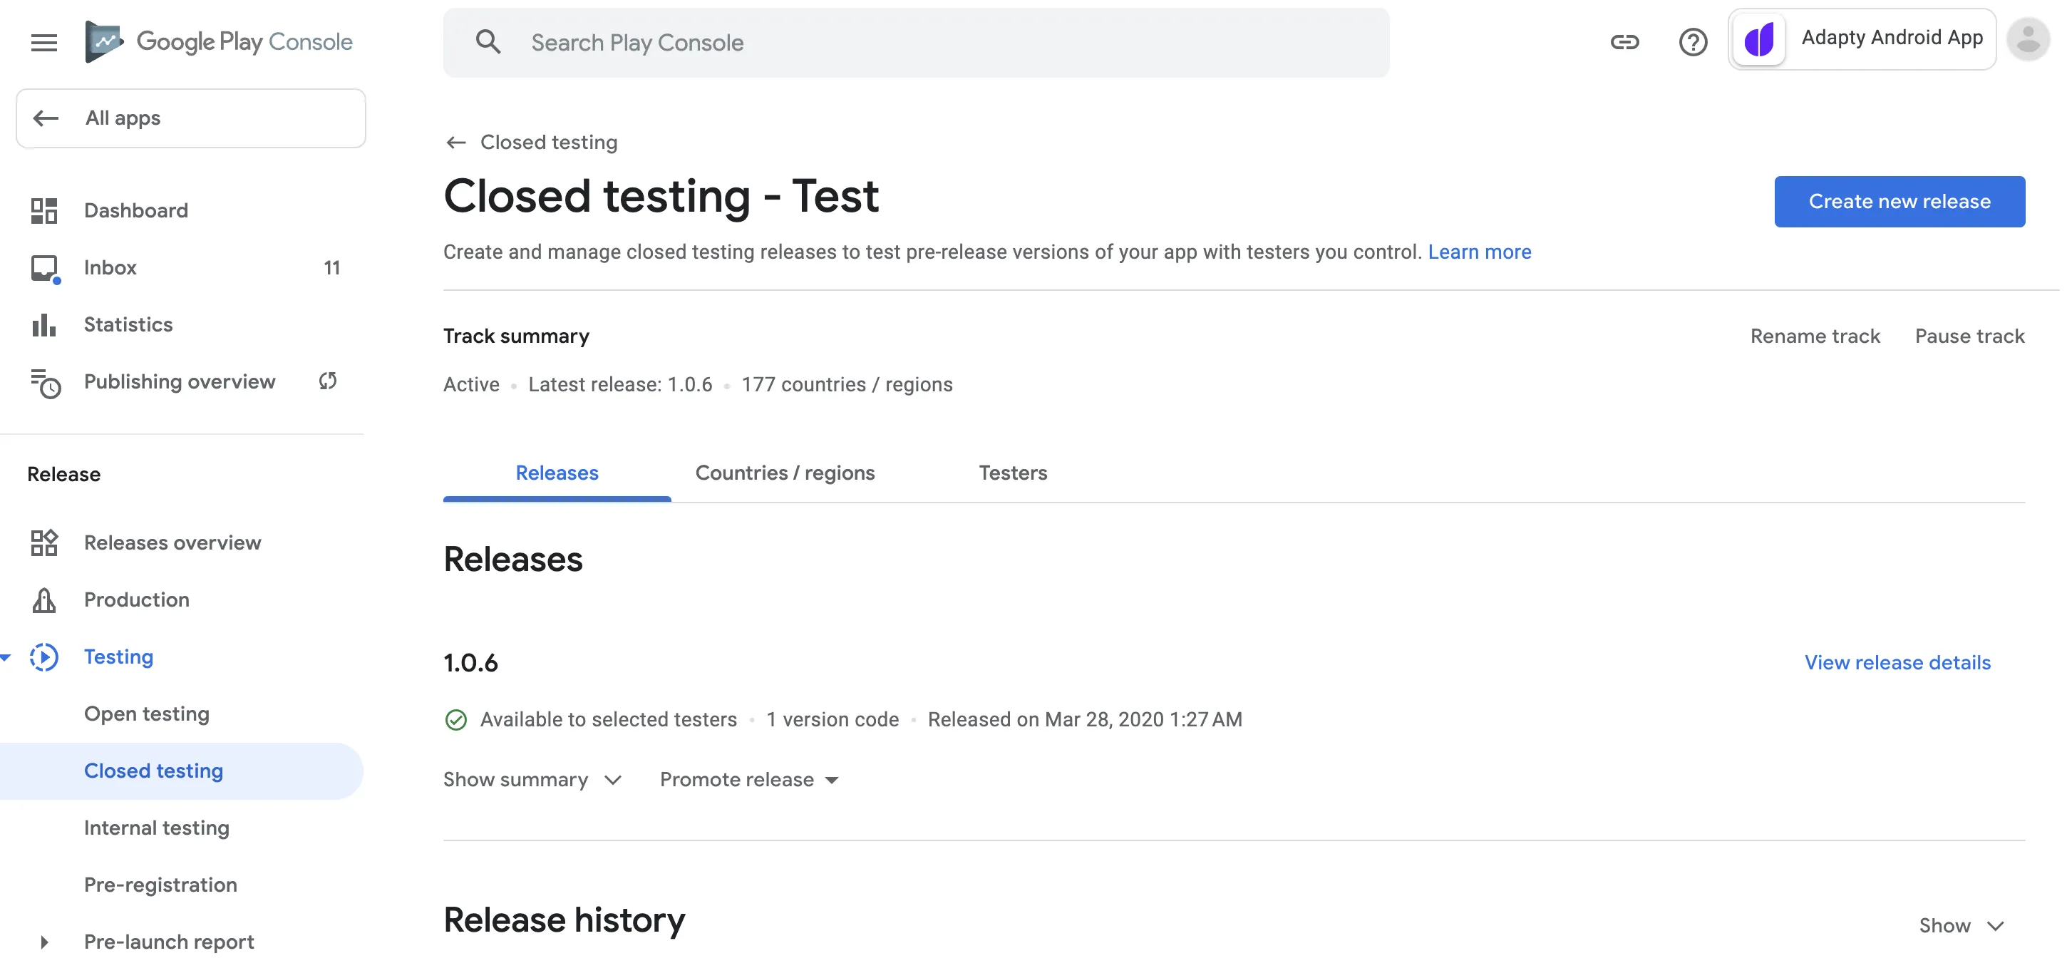
Task: Open the Promote release dropdown
Action: [x=748, y=780]
